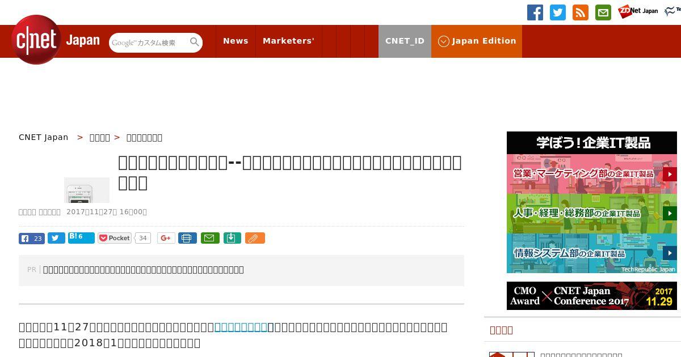
Task: Open the PR sponsored link text
Action: [x=144, y=270]
